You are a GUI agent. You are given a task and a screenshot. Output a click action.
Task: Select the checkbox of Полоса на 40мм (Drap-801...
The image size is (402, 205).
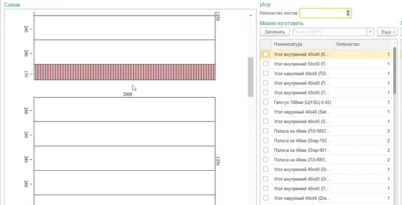tap(266, 150)
